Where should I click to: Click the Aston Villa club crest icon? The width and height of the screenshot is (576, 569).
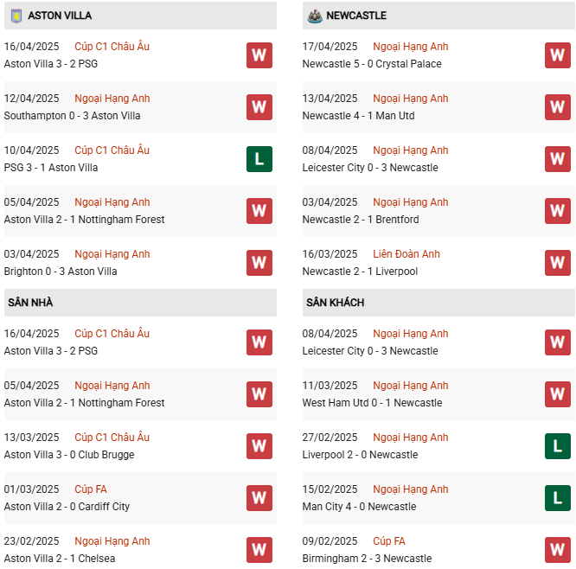16,16
